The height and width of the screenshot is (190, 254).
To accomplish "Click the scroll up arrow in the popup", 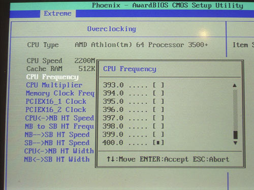I will (235, 86).
